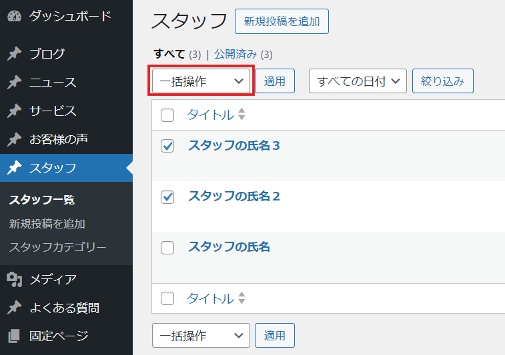
Task: Click the 新規投稿を追加 button beside the heading
Action: tap(282, 21)
